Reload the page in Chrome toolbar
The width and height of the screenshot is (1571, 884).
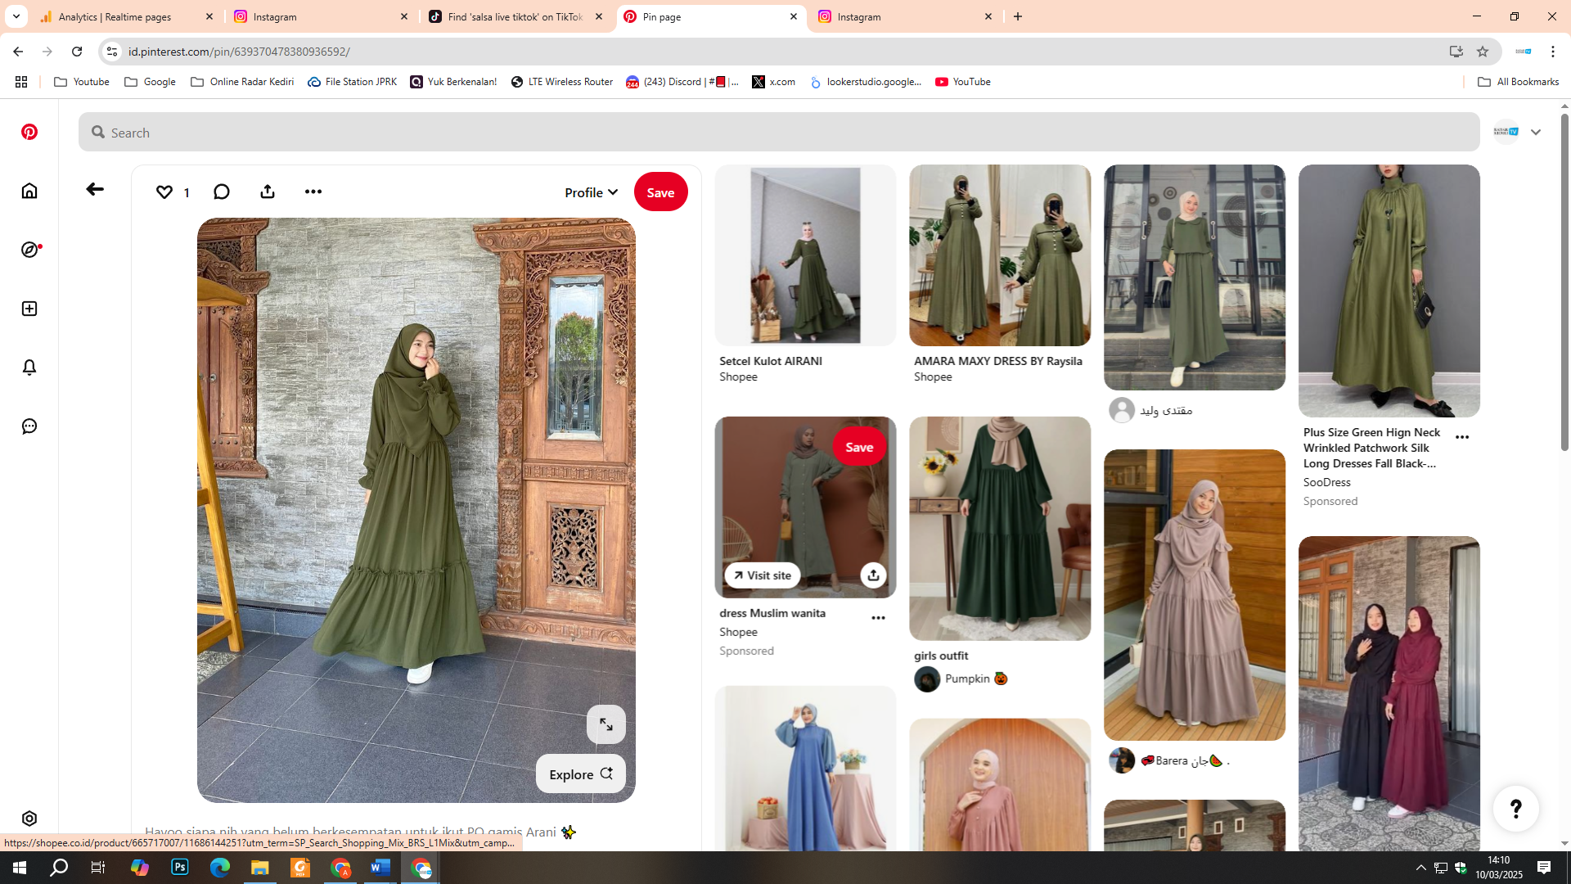click(77, 52)
